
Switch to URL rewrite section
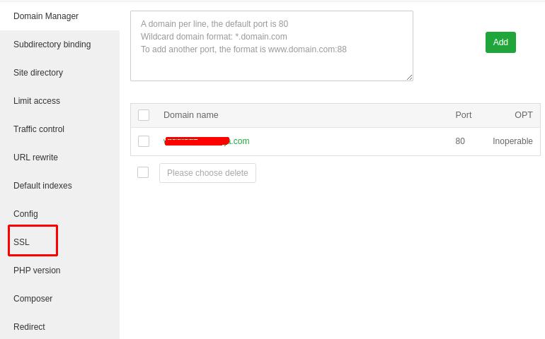[x=35, y=157]
